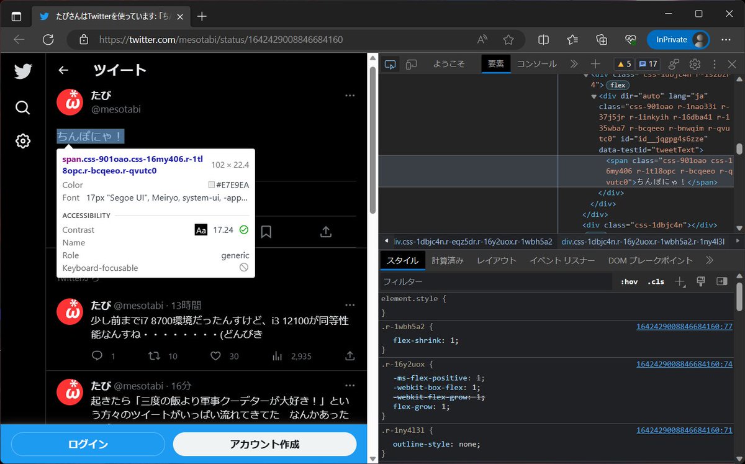The image size is (745, 464).
Task: Open DevTools customize kebab menu
Action: coord(715,64)
